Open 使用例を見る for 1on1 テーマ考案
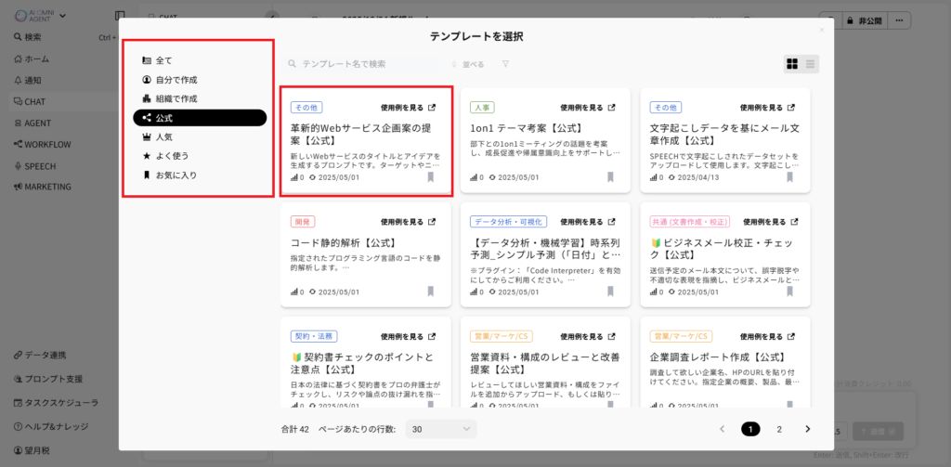Screen dimensions: 951x467 [588, 108]
